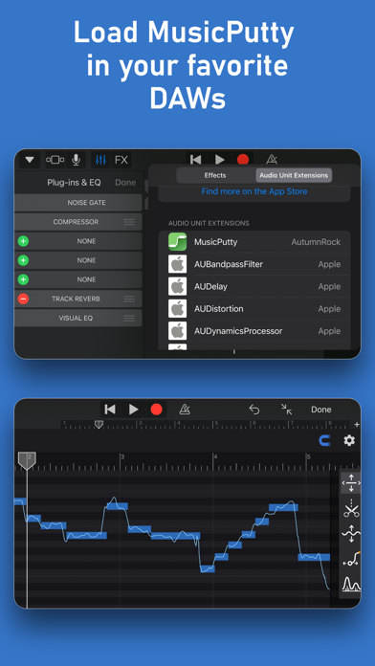375x666 pixels.
Task: Open the VISUAL EQ plug-in
Action: point(78,318)
